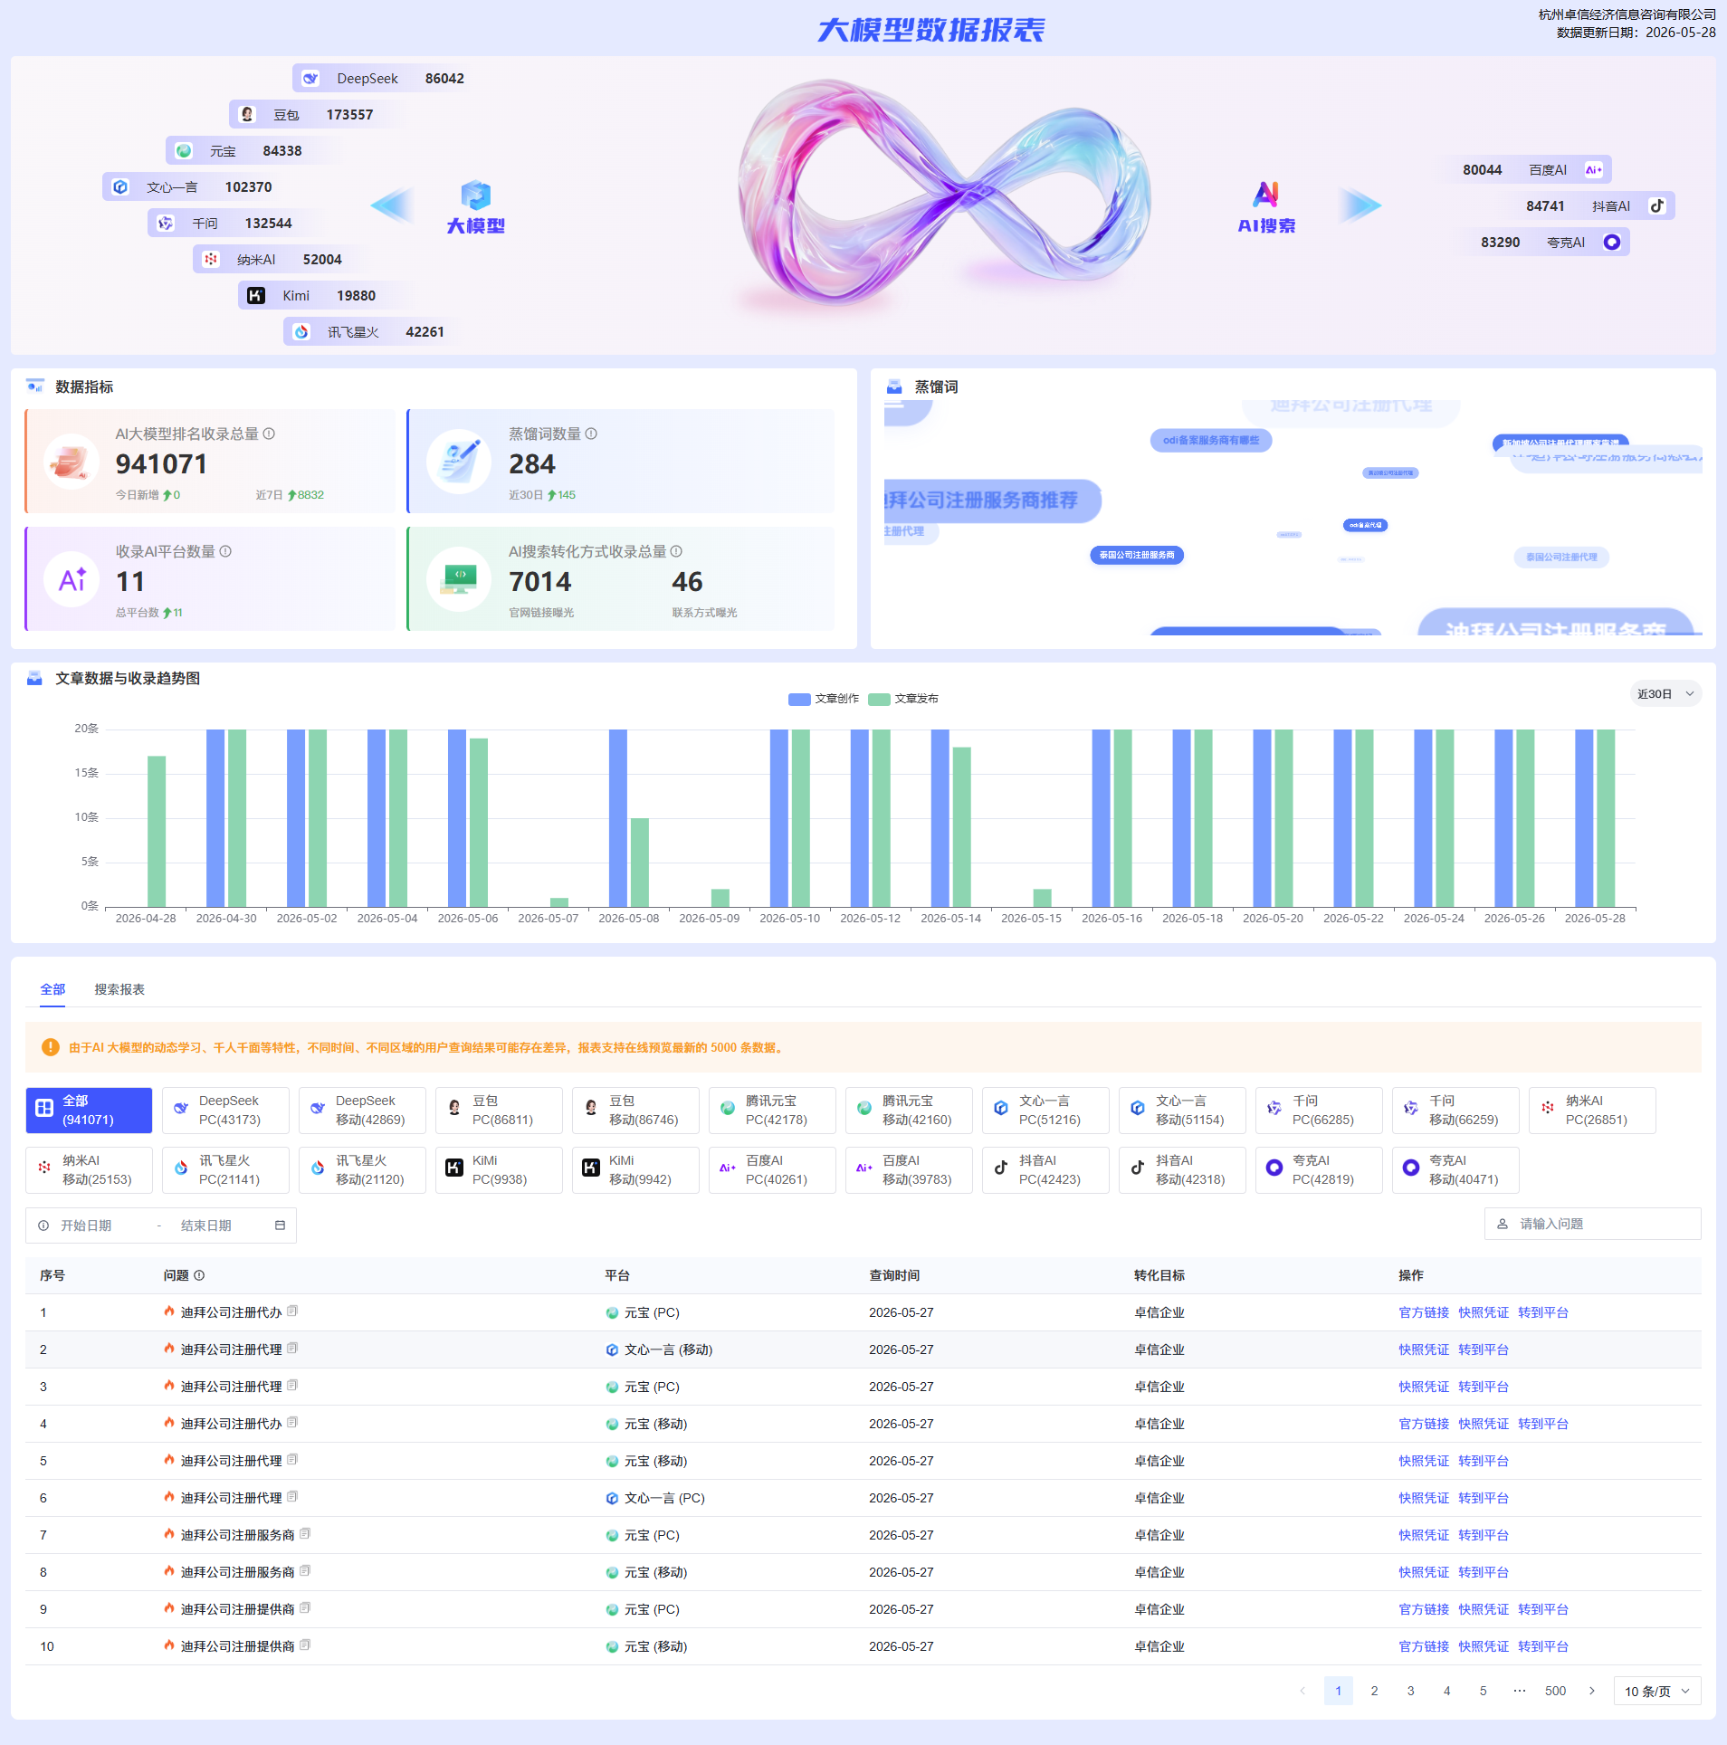Click the copy icon in table row 7
Image resolution: width=1727 pixels, height=1745 pixels.
pyautogui.click(x=305, y=1534)
